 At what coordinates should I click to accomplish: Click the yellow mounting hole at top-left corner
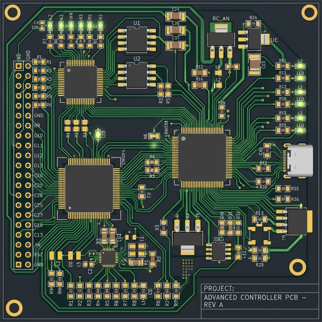(x=13, y=13)
